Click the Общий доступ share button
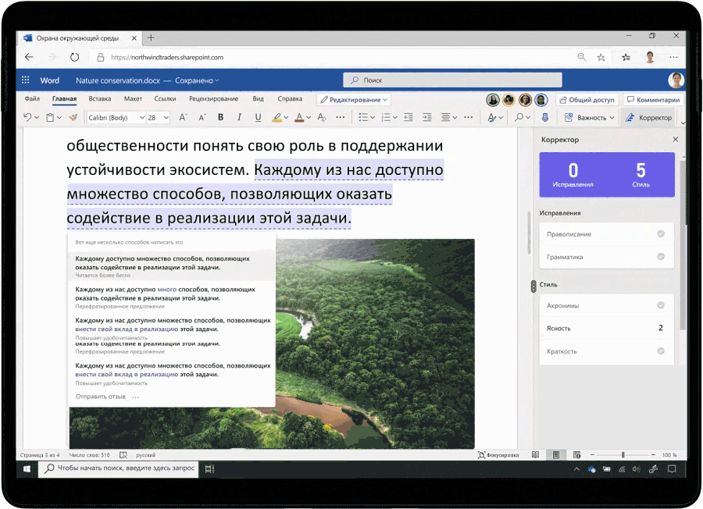This screenshot has height=509, width=703. (587, 100)
